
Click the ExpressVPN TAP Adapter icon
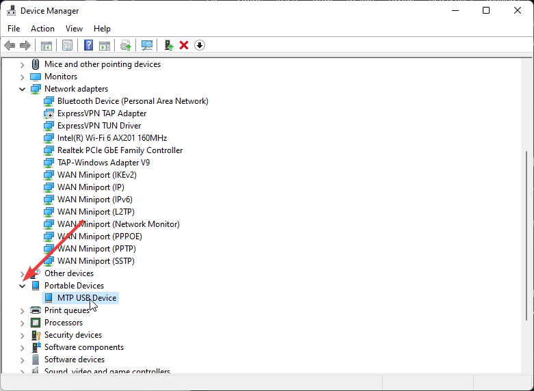[49, 113]
